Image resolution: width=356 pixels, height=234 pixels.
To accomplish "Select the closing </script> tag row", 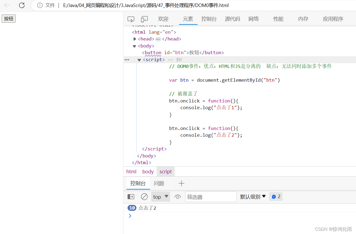I will (x=154, y=149).
